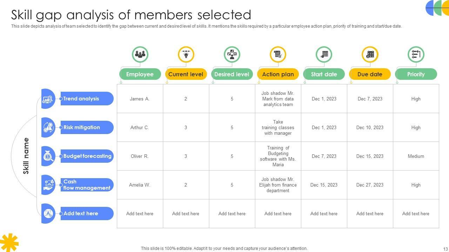Click the people icon above Employee
449x252 pixels.
(140, 55)
